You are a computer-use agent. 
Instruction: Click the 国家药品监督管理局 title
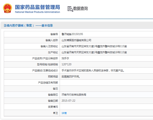[37, 7]
